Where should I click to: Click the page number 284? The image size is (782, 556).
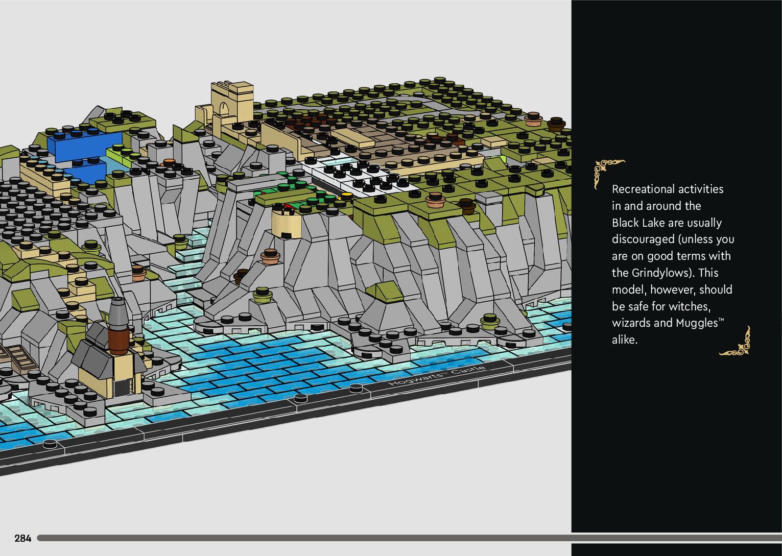tap(22, 538)
